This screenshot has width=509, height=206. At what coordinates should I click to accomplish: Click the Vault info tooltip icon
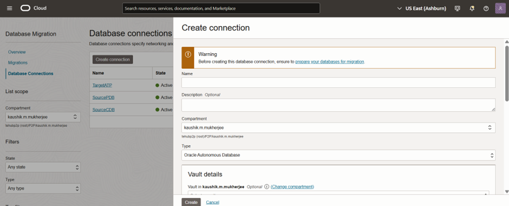[x=267, y=186]
